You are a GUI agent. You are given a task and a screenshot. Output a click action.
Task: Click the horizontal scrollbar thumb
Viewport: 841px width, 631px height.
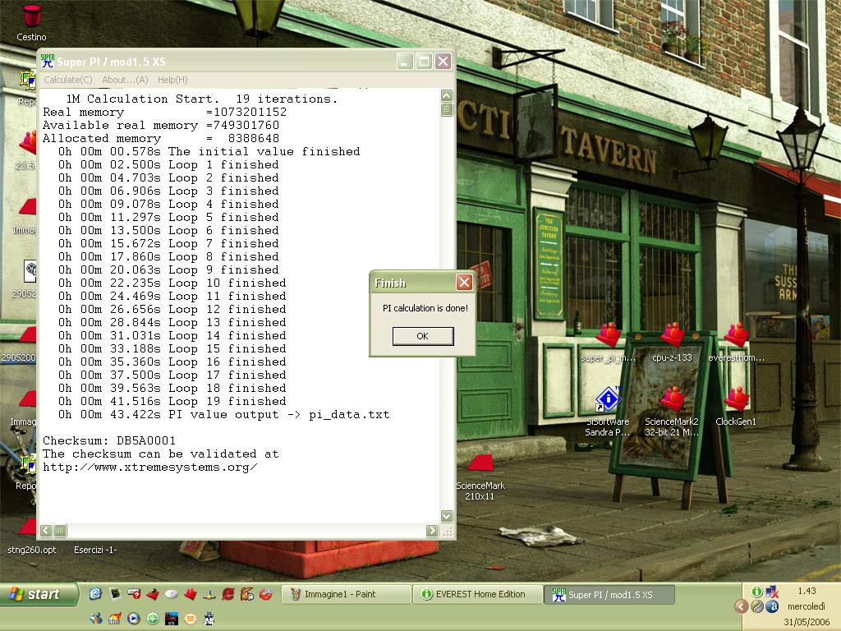(x=60, y=531)
